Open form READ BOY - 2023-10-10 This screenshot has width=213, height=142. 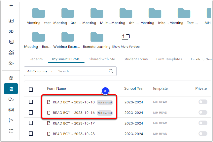coord(74,102)
